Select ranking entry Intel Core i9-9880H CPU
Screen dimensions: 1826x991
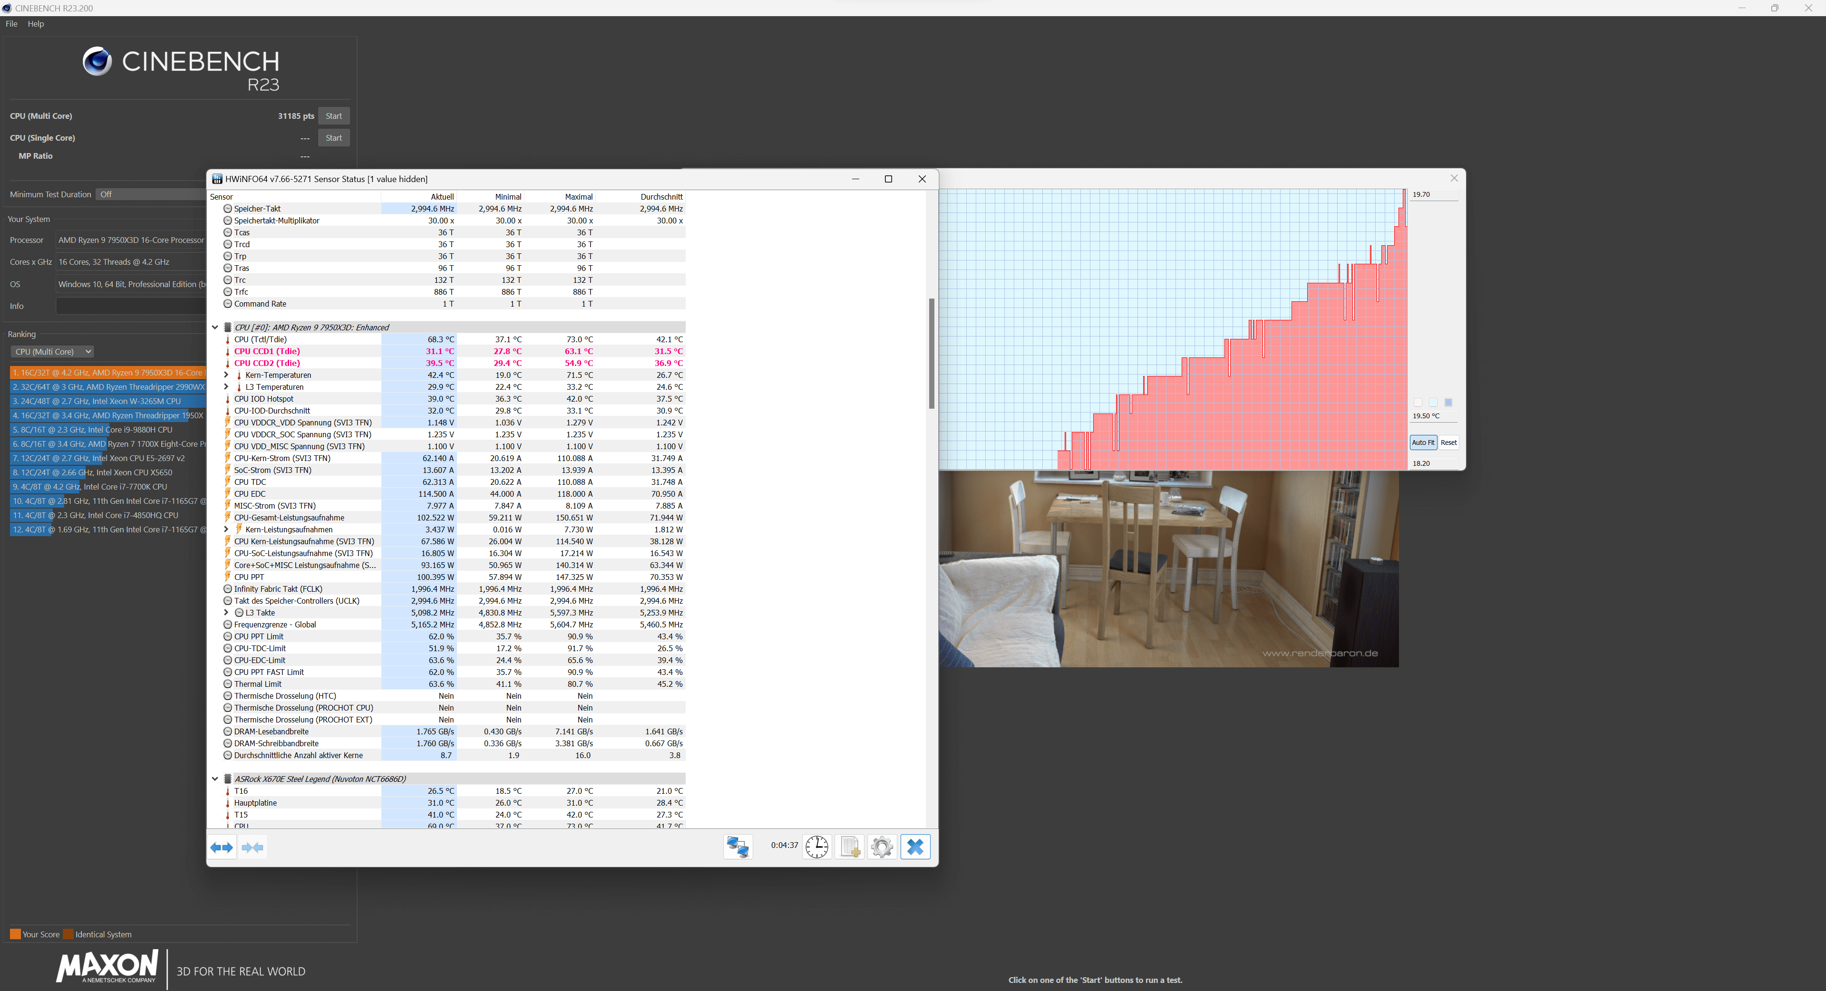(108, 430)
